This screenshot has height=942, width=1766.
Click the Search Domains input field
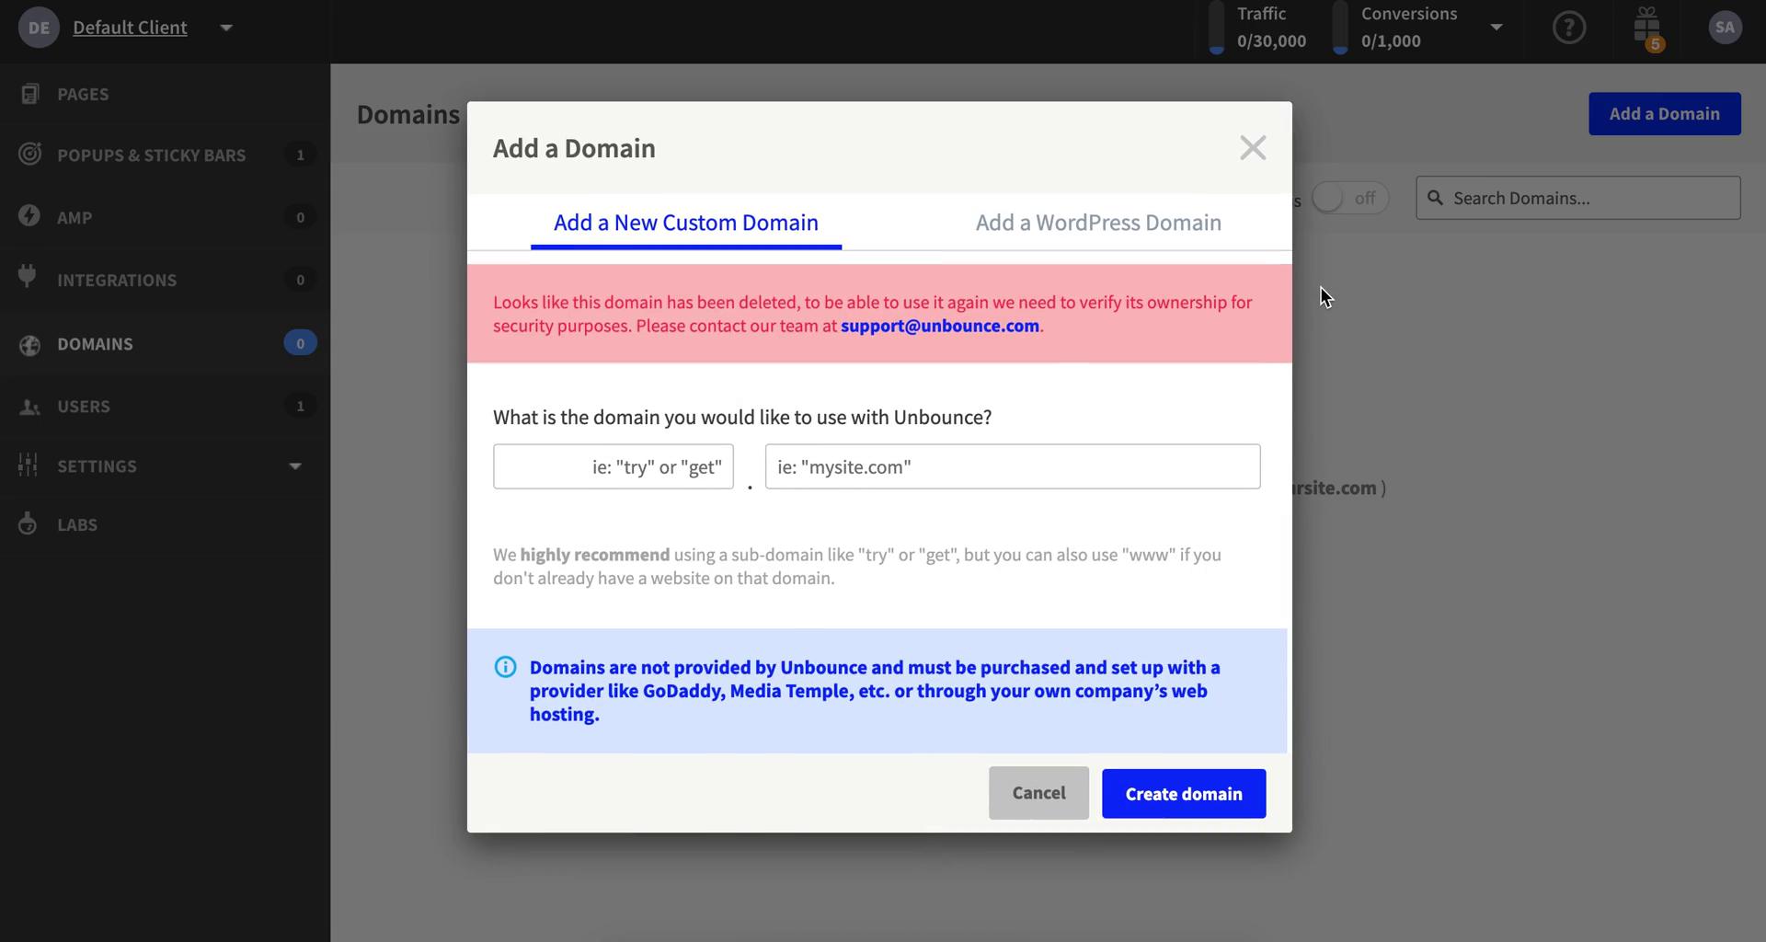click(1577, 197)
